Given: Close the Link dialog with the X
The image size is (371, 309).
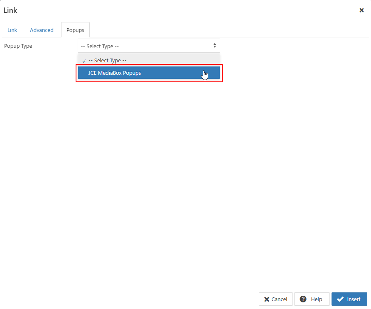Looking at the screenshot, I should [361, 10].
